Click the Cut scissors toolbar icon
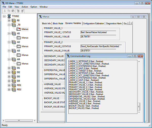Image resolution: width=152 pixels, height=128 pixels. (x=5, y=11)
